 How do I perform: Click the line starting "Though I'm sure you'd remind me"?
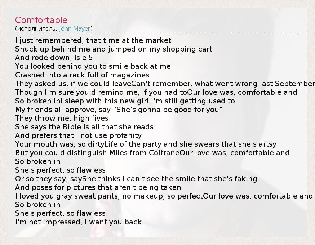pyautogui.click(x=156, y=92)
